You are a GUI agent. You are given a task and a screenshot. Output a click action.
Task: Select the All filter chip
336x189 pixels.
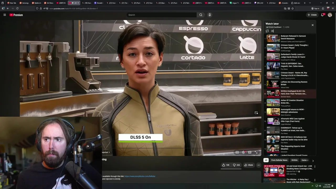pyautogui.click(x=266, y=160)
